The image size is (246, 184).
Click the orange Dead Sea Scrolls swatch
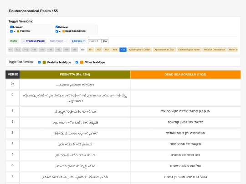coord(63,31)
